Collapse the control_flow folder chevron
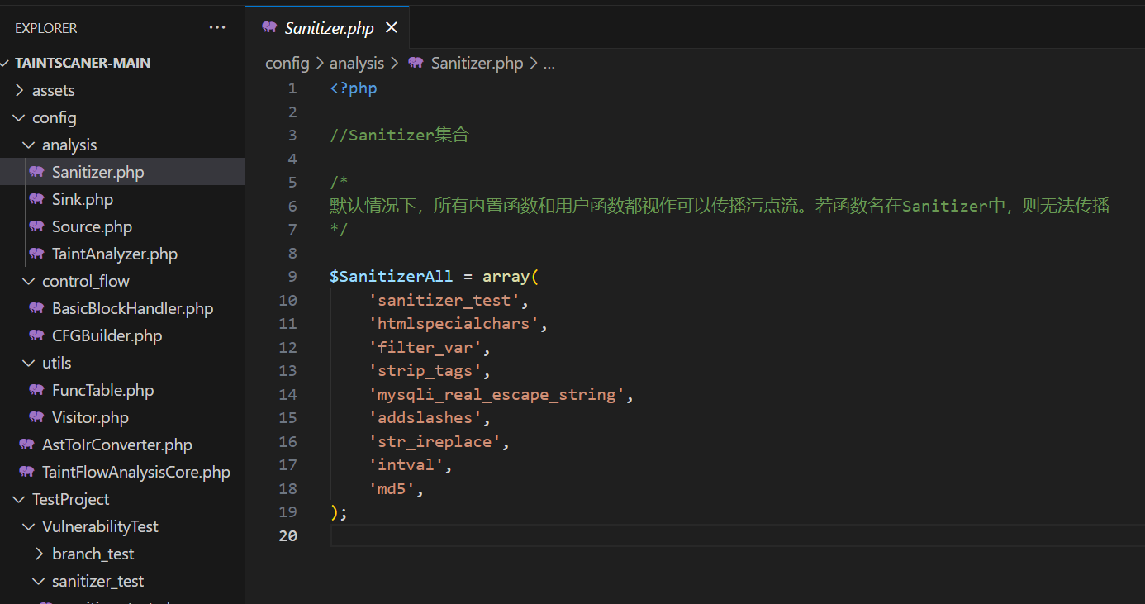Screen dimensions: 1145x604 tap(30, 281)
